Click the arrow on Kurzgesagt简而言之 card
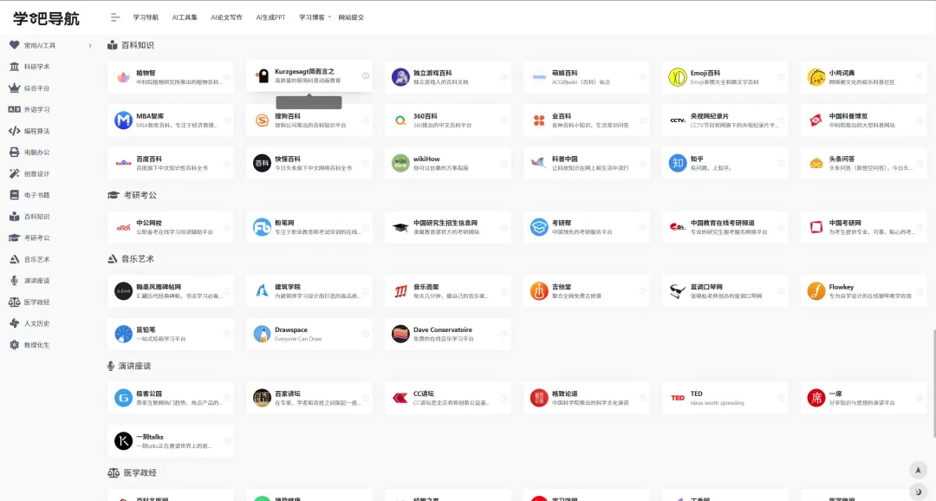This screenshot has height=501, width=936. point(366,75)
